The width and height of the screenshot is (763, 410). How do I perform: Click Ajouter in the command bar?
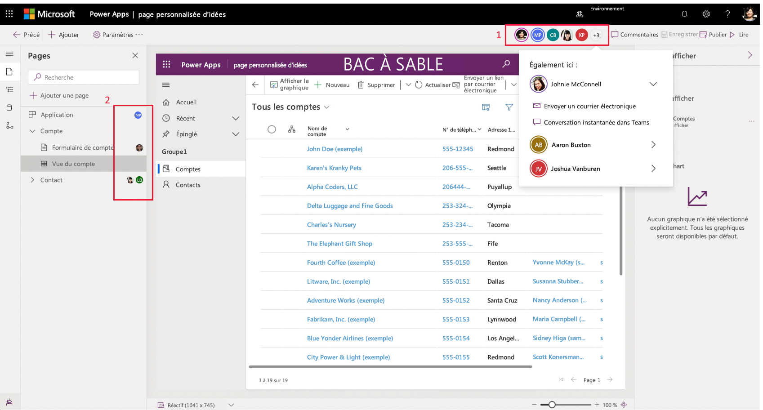(63, 35)
